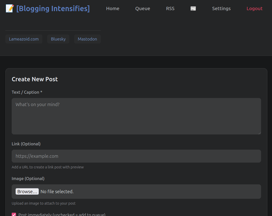
Task: Open Settings from the navigation bar
Action: [x=221, y=9]
